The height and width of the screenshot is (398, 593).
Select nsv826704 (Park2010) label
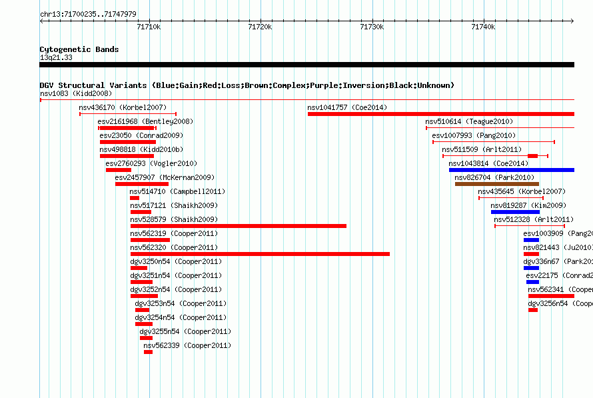click(494, 177)
